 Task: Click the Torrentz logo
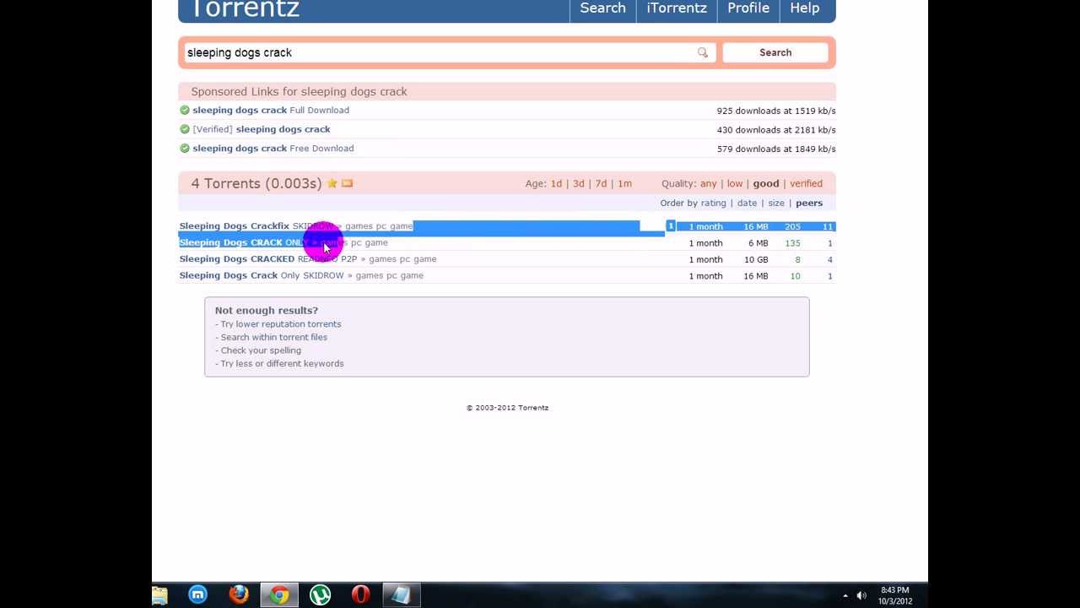coord(245,8)
